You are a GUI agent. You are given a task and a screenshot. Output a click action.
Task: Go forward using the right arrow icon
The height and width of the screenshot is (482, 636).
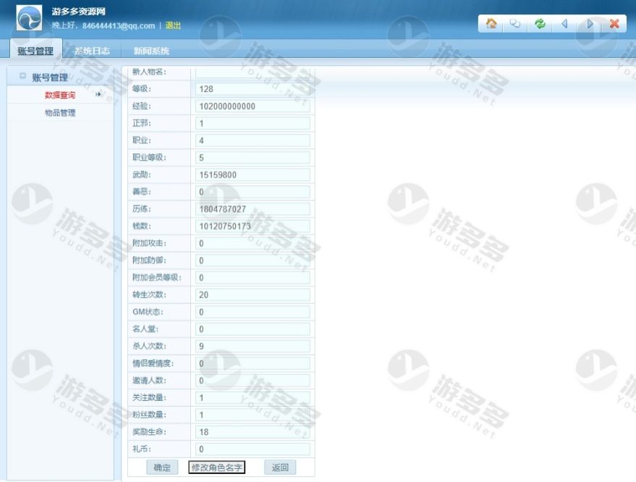(x=590, y=24)
